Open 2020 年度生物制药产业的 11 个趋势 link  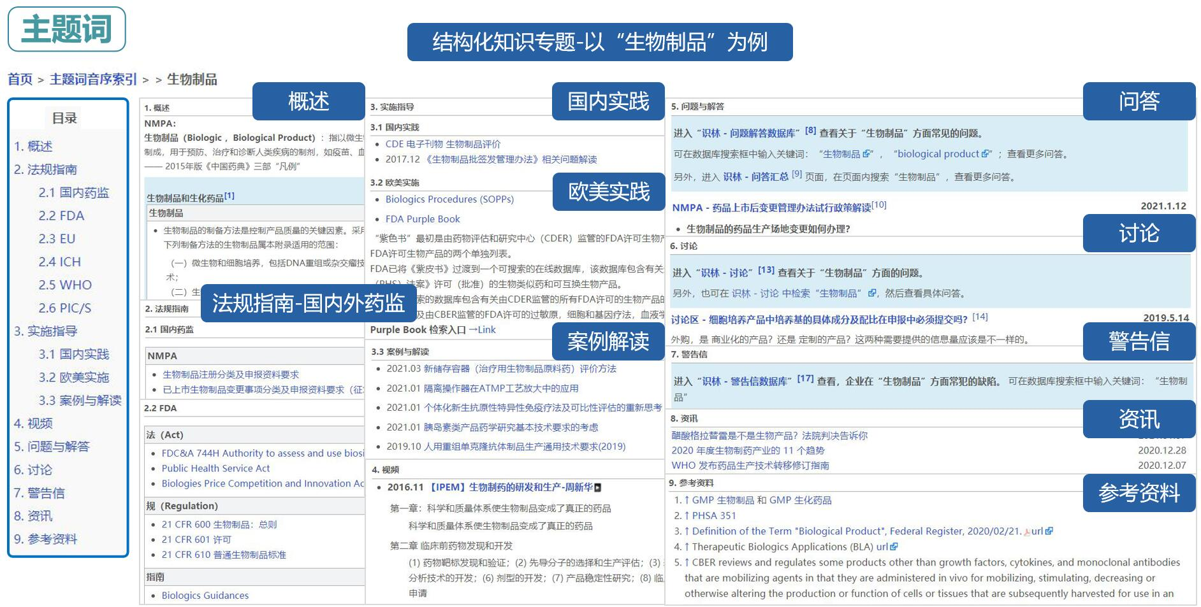click(748, 450)
